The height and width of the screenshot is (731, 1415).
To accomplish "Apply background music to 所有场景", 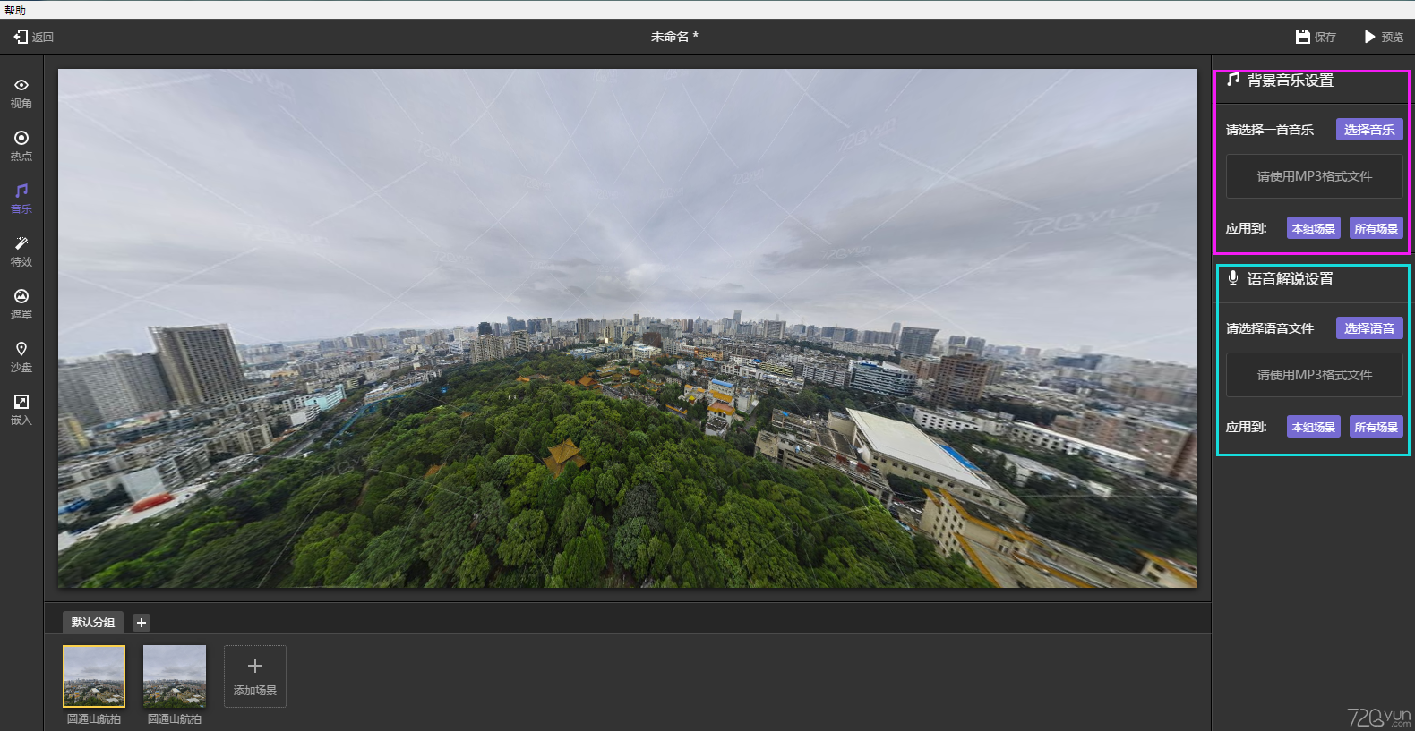I will coord(1376,228).
